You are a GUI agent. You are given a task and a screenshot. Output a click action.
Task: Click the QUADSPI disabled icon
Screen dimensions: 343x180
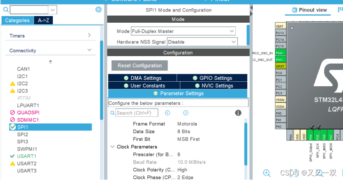point(12,112)
